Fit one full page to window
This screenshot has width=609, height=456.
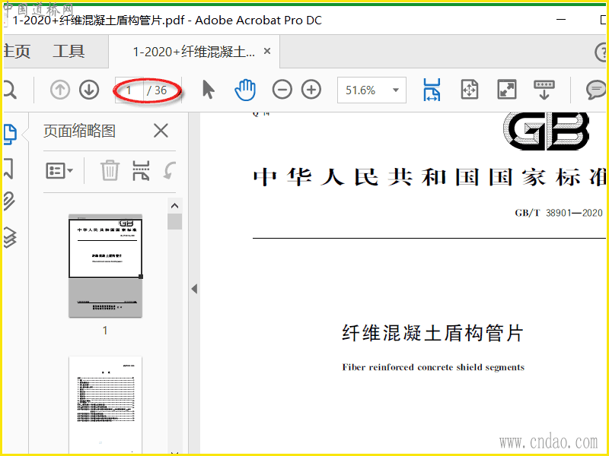point(470,90)
